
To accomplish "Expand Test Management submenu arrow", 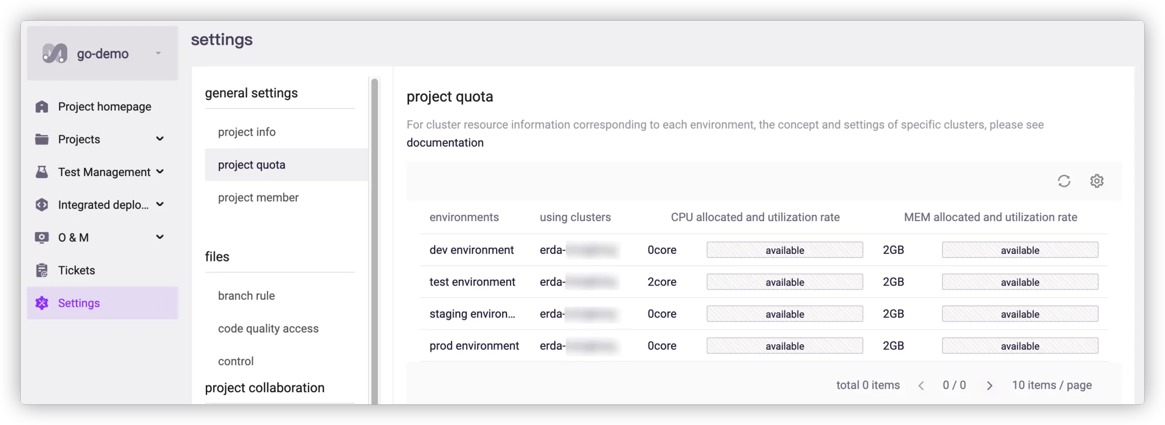I will 160,172.
